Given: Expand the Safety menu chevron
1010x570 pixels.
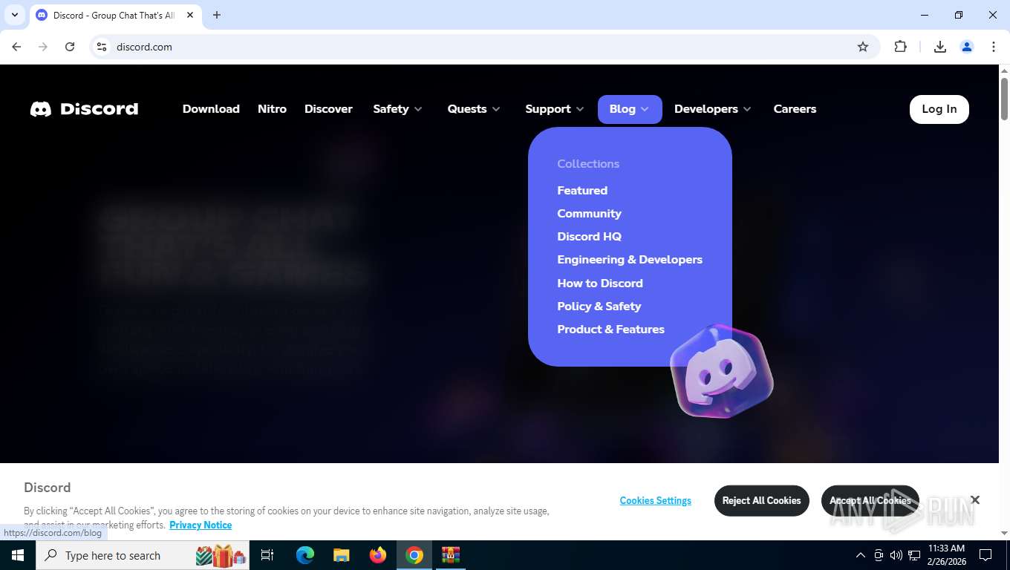Looking at the screenshot, I should [x=418, y=109].
